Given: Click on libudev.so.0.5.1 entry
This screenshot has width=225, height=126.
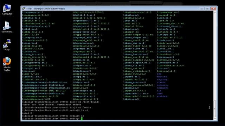Looking at the screenshot, I should (168, 43).
